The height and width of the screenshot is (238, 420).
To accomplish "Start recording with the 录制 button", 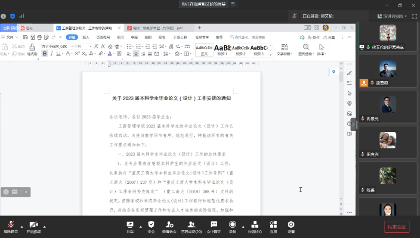I will pyautogui.click(x=232, y=226).
